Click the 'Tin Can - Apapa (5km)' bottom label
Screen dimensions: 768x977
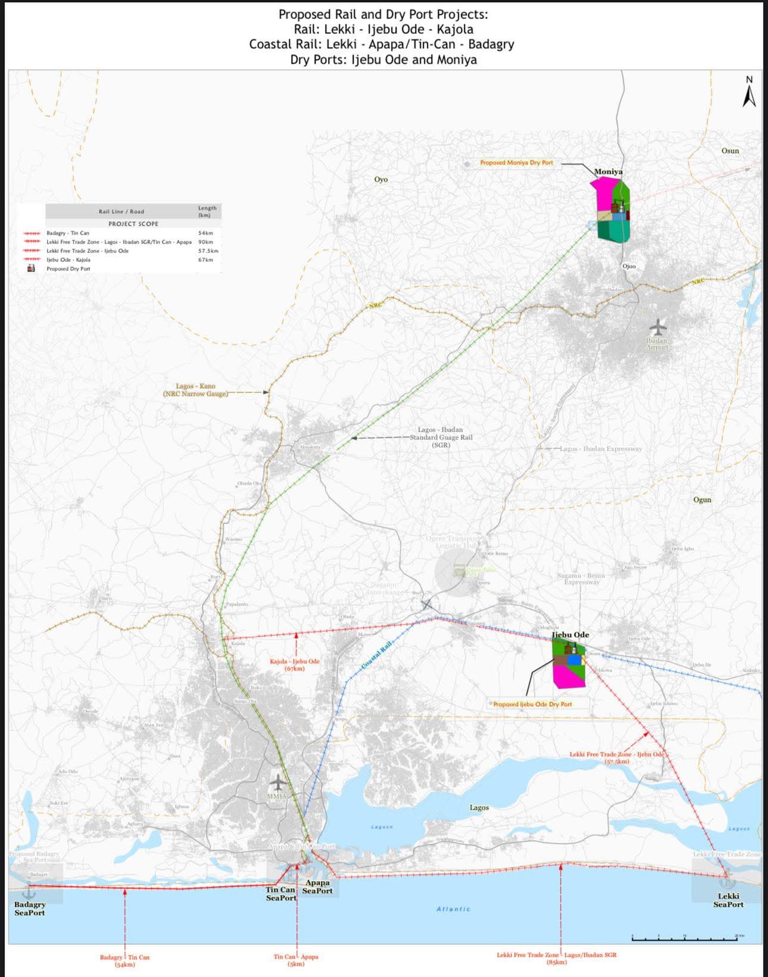point(296,960)
